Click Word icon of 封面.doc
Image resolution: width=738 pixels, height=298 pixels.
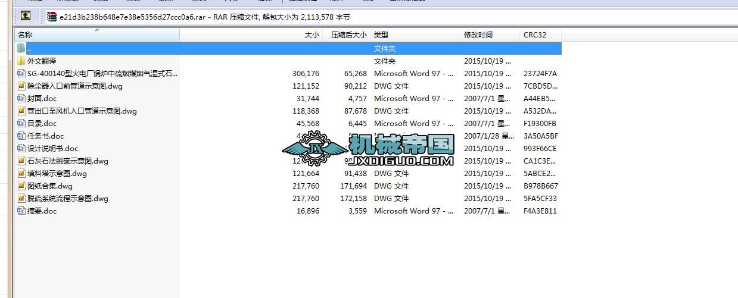click(21, 98)
